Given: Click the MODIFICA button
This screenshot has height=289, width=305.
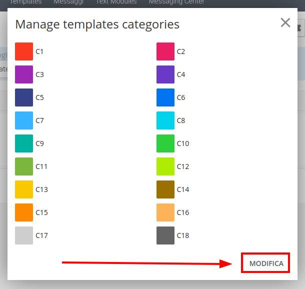Looking at the screenshot, I should coord(266,263).
